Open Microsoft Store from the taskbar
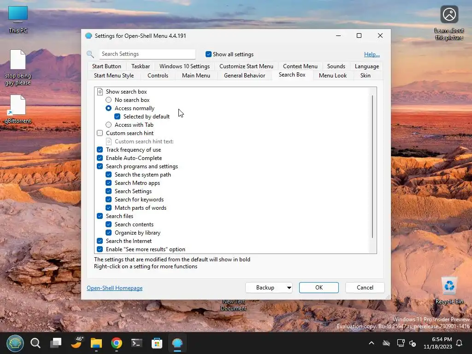Screen dimensions: 472x354 pyautogui.click(x=157, y=343)
